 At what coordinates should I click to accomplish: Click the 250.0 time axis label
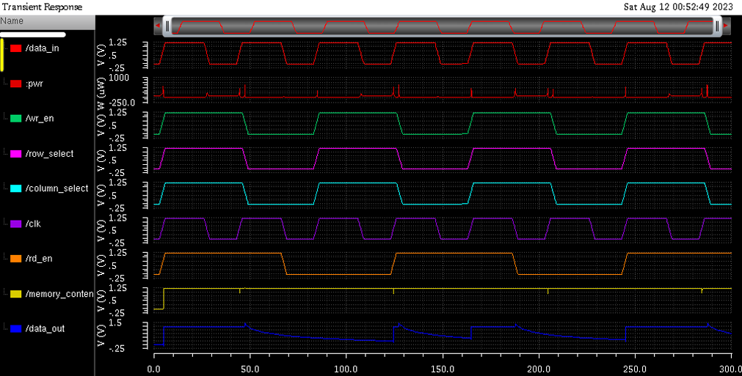(x=635, y=369)
